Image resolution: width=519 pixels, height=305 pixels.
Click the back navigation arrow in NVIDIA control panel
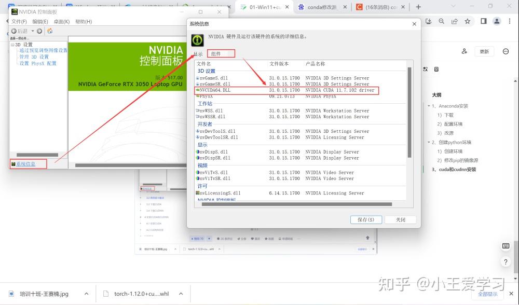pos(15,31)
